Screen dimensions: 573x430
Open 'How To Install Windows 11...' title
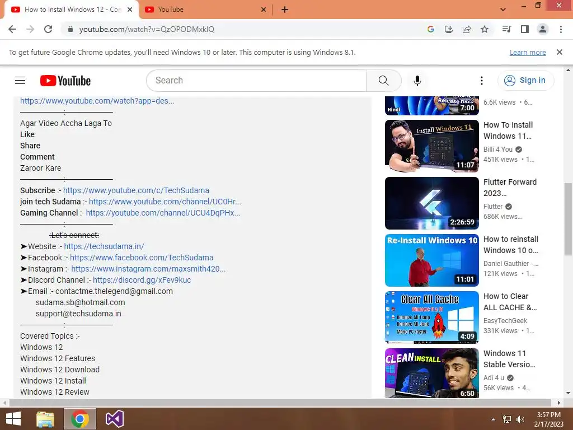(x=508, y=130)
